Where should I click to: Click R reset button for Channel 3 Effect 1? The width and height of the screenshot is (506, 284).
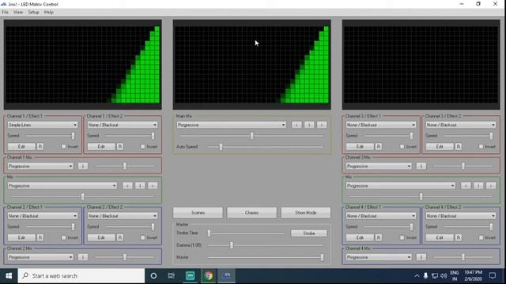pyautogui.click(x=379, y=147)
